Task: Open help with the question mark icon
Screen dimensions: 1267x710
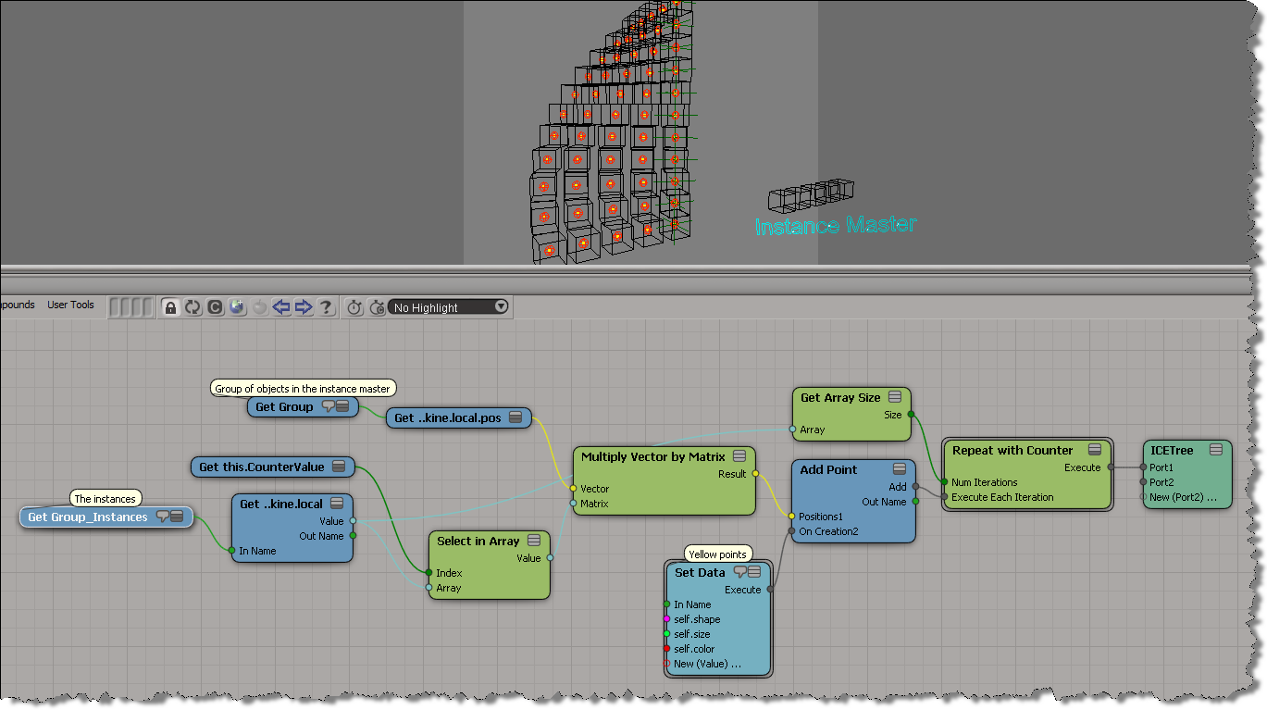Action: (x=326, y=307)
